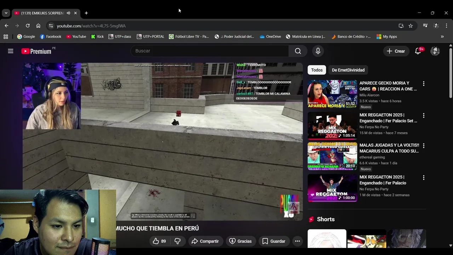The width and height of the screenshot is (453, 255).
Task: Open the UTP+class bookmark
Action: (x=120, y=36)
